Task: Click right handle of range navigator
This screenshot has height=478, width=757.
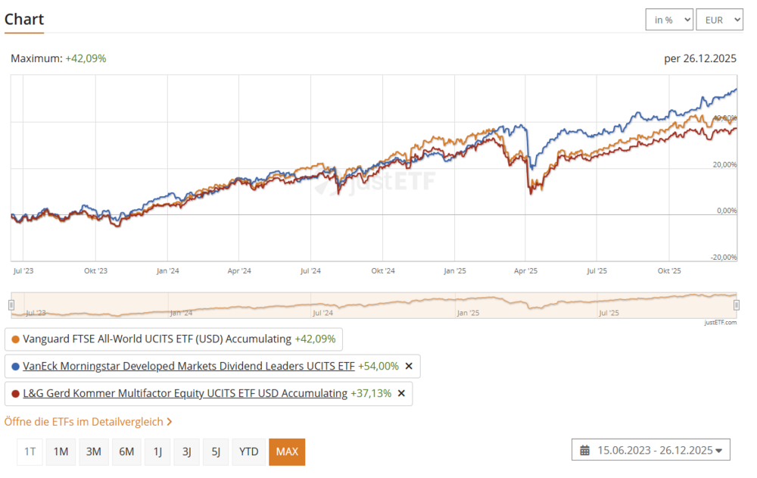Action: (x=737, y=305)
